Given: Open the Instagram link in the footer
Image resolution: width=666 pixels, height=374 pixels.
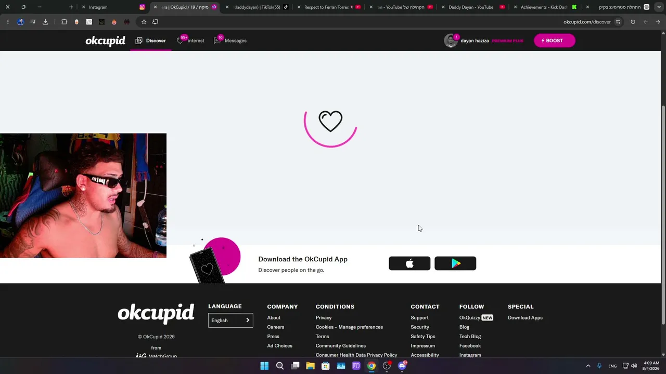Looking at the screenshot, I should click(470, 355).
